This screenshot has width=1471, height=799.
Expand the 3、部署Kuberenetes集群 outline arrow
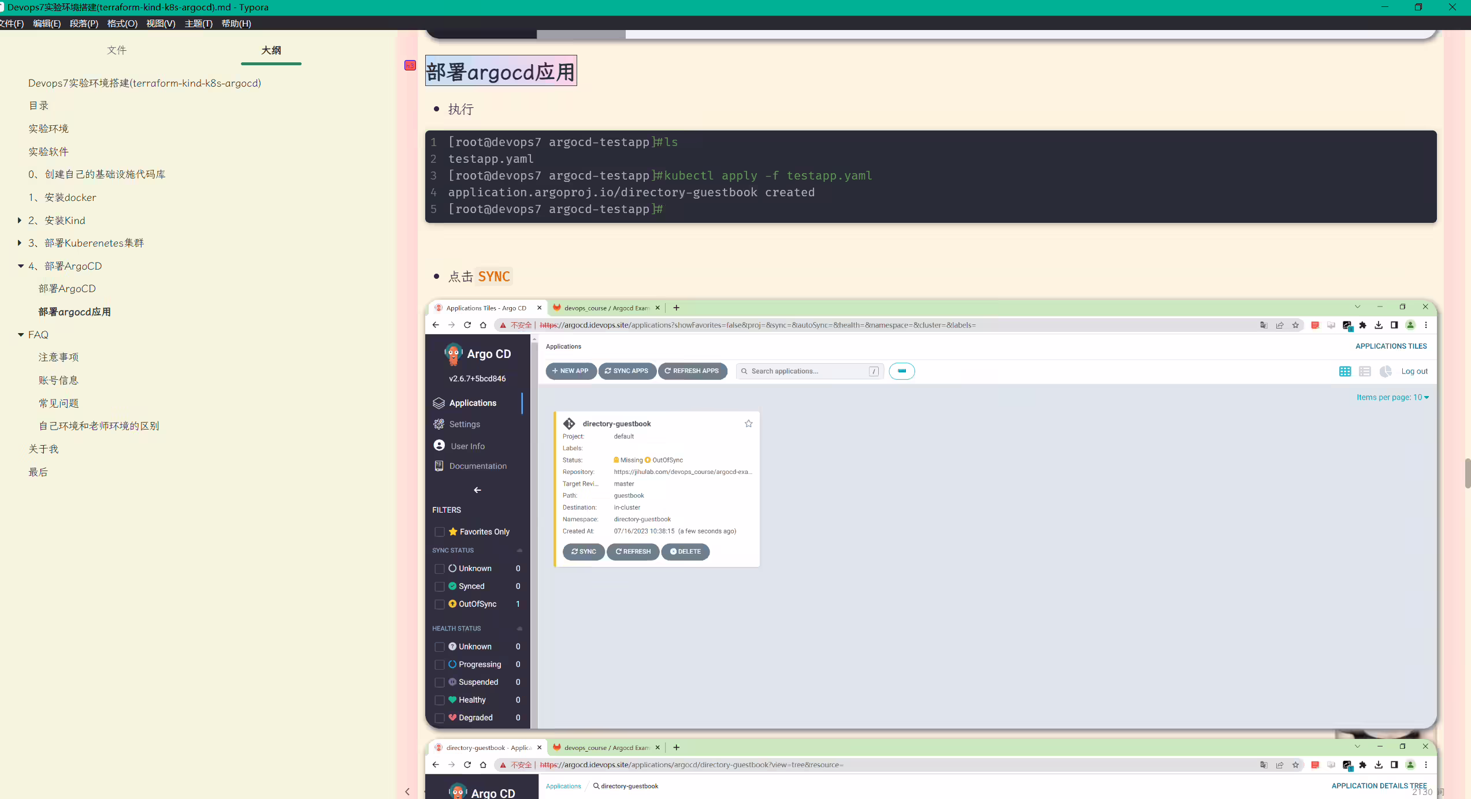(x=20, y=243)
